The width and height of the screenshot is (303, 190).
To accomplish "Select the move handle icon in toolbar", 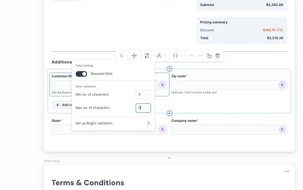I will (x=134, y=56).
